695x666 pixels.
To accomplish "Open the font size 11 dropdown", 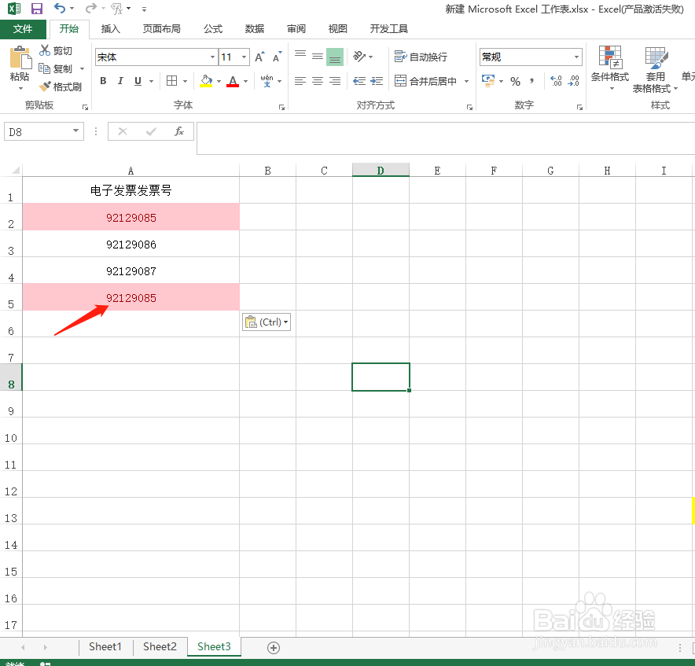I will (x=245, y=57).
